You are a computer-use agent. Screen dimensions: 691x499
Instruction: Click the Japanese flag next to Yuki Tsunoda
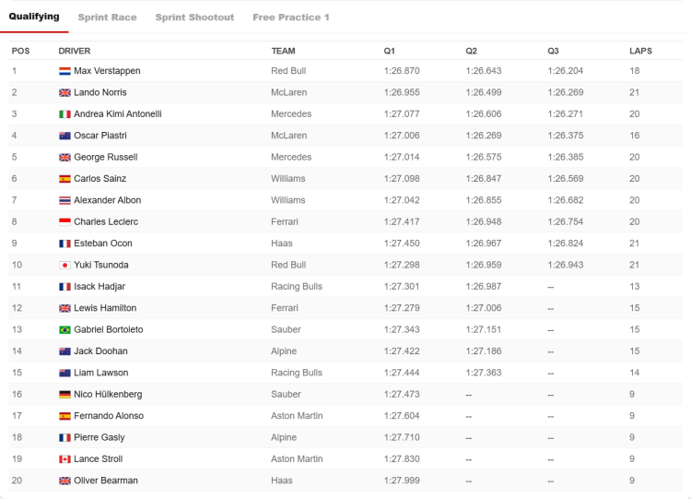pos(64,265)
